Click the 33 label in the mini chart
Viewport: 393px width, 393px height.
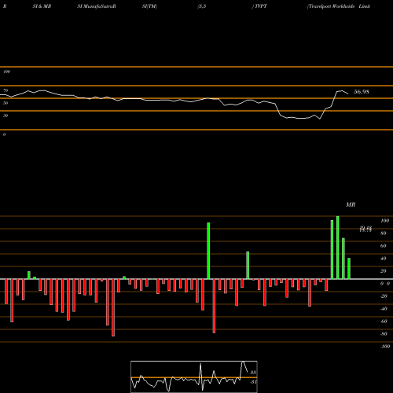pyautogui.click(x=253, y=373)
